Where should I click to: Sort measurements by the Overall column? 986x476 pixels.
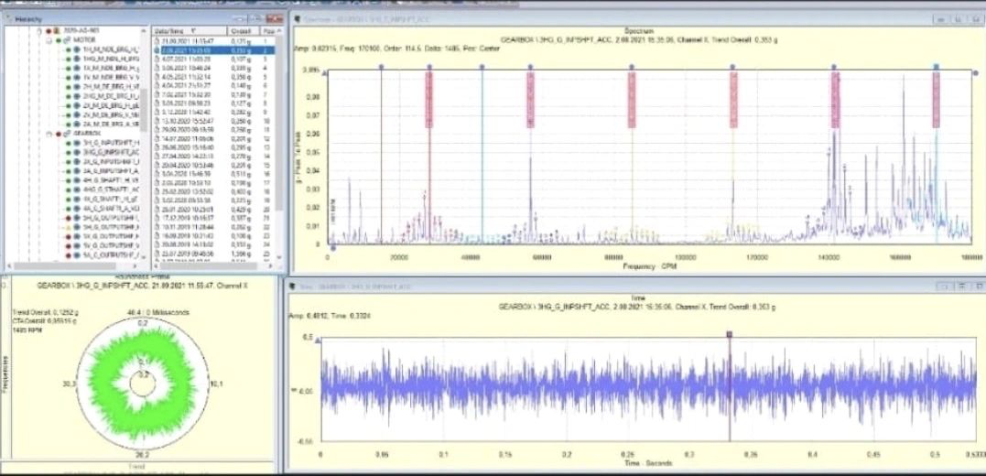(242, 30)
